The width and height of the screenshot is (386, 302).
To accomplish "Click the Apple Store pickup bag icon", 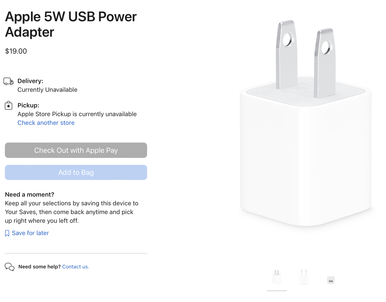I will pos(8,105).
